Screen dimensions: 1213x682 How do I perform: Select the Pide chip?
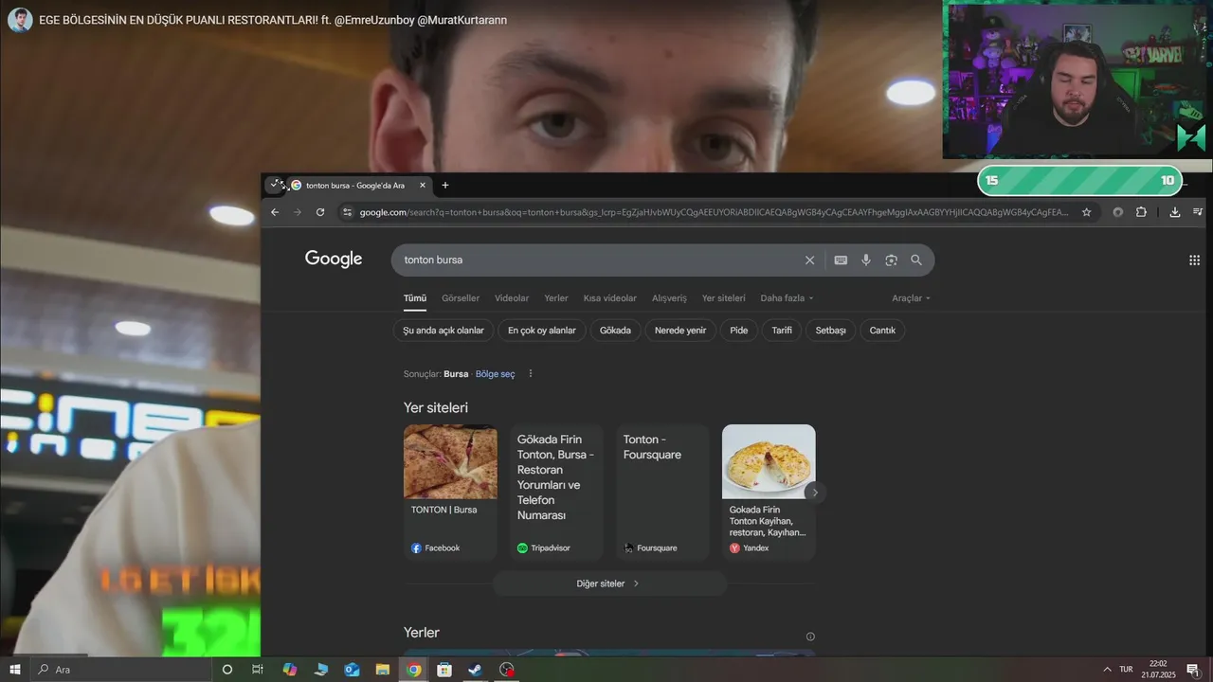click(x=739, y=331)
